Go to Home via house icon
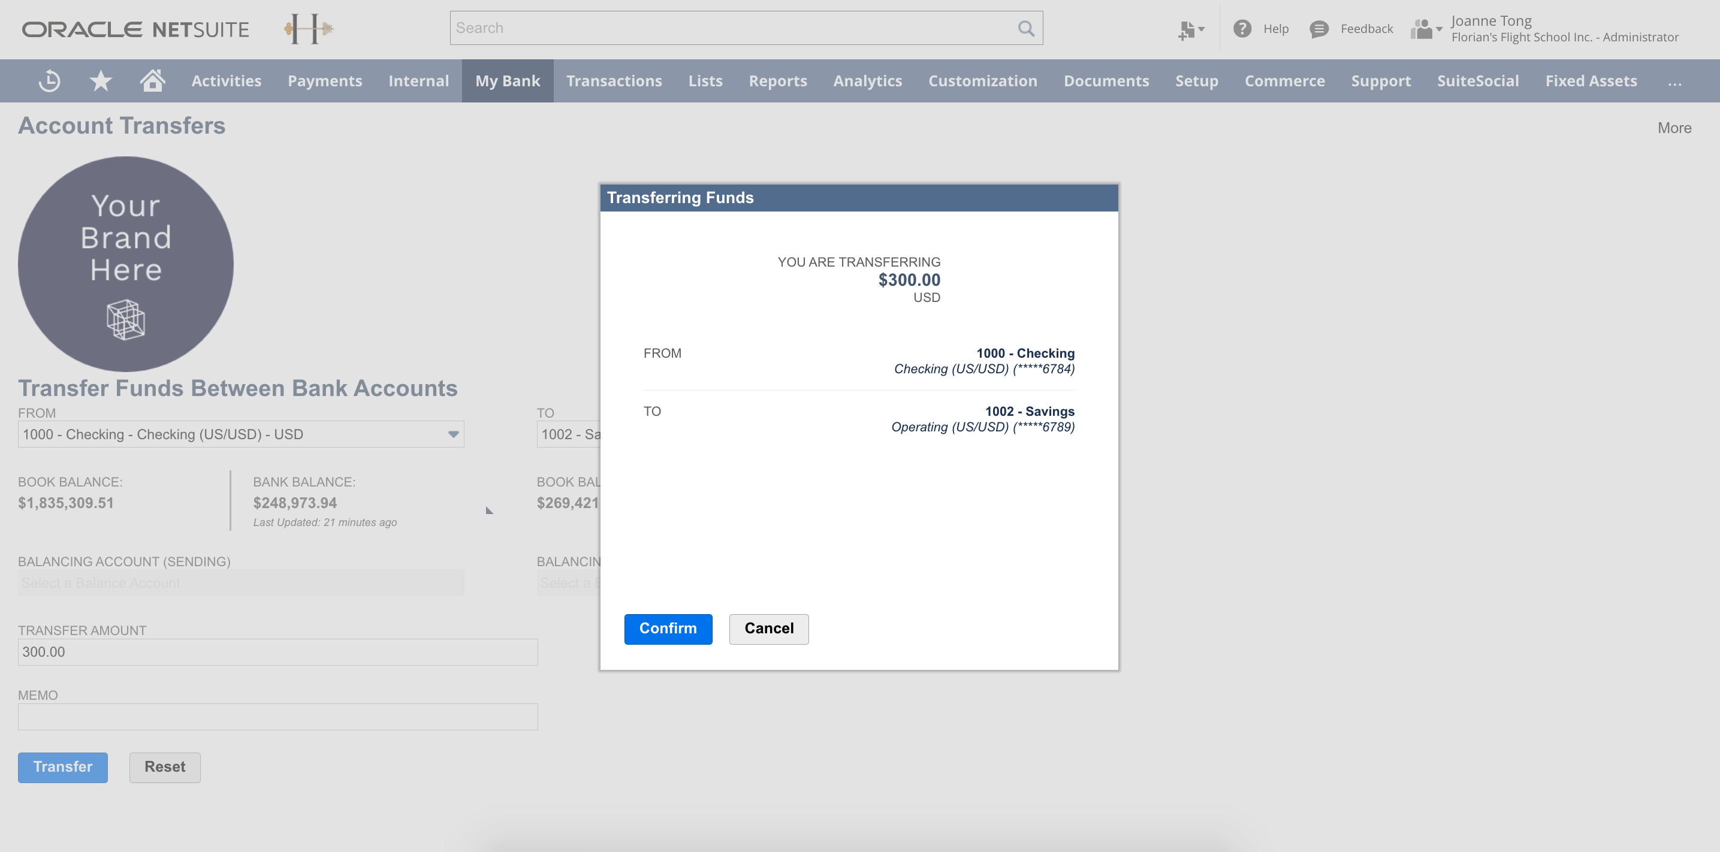The height and width of the screenshot is (852, 1720). point(152,81)
